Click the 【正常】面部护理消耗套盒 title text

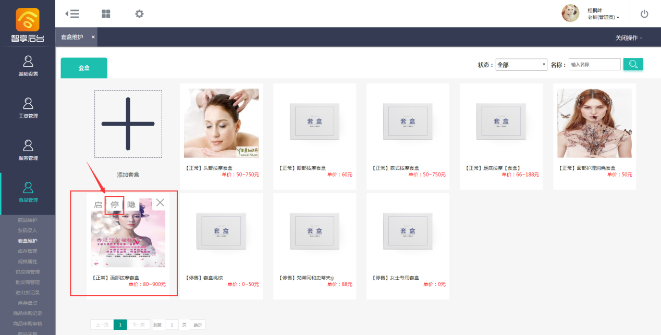pyautogui.click(x=586, y=168)
